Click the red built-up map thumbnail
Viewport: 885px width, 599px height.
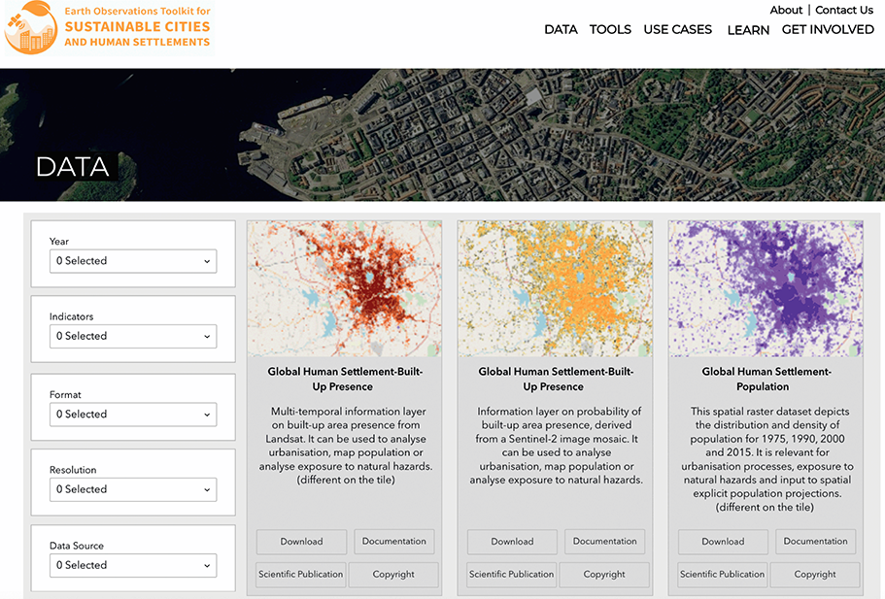(x=344, y=288)
